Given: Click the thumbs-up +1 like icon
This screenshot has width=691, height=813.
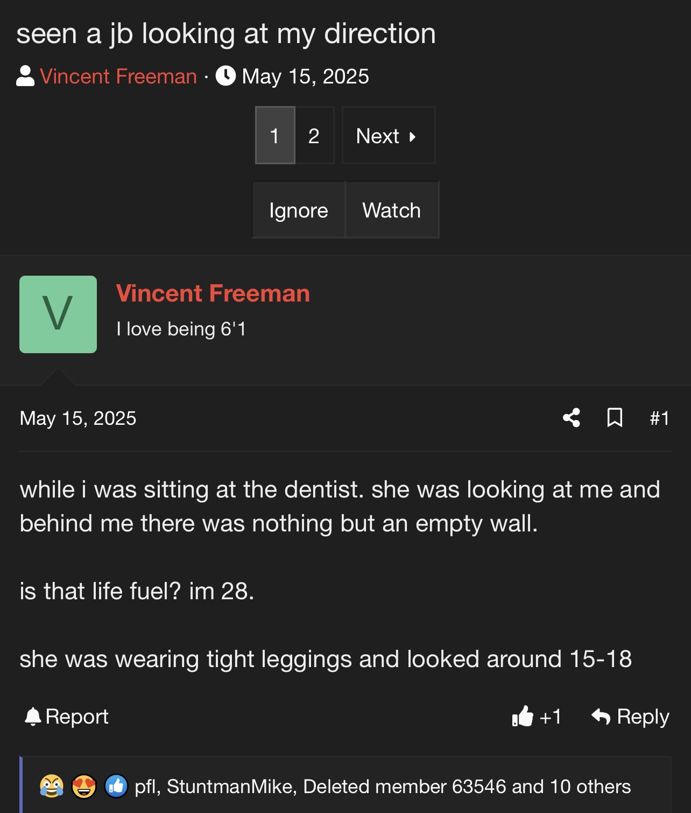Looking at the screenshot, I should click(523, 717).
